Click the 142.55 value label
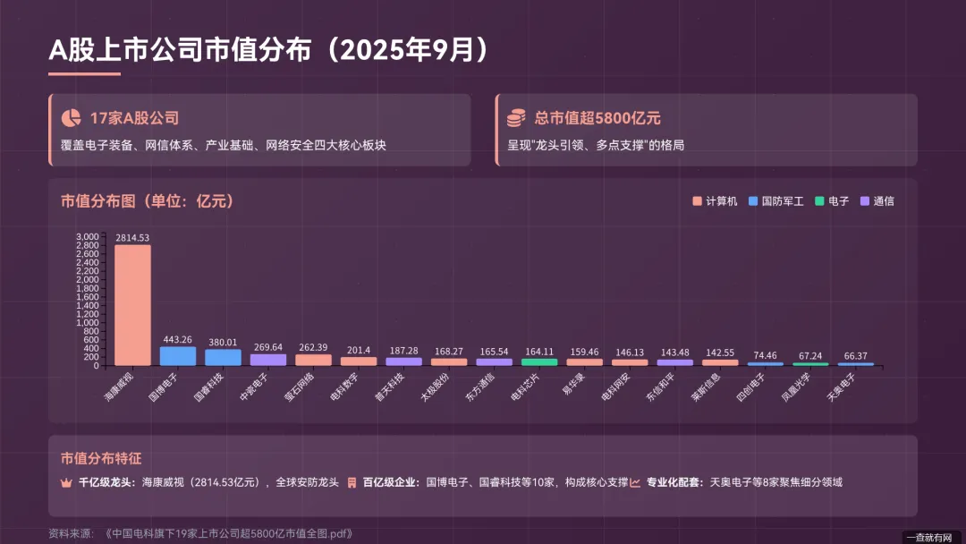Screen dimensions: 966x544 point(719,353)
